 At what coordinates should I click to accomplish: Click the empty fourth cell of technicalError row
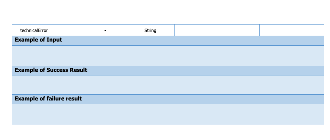tap(217, 30)
